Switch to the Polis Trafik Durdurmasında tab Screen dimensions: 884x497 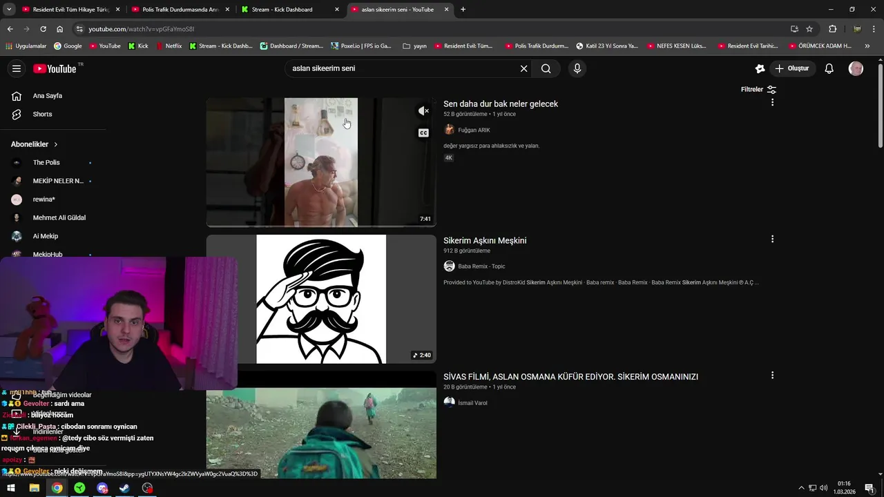(x=180, y=10)
